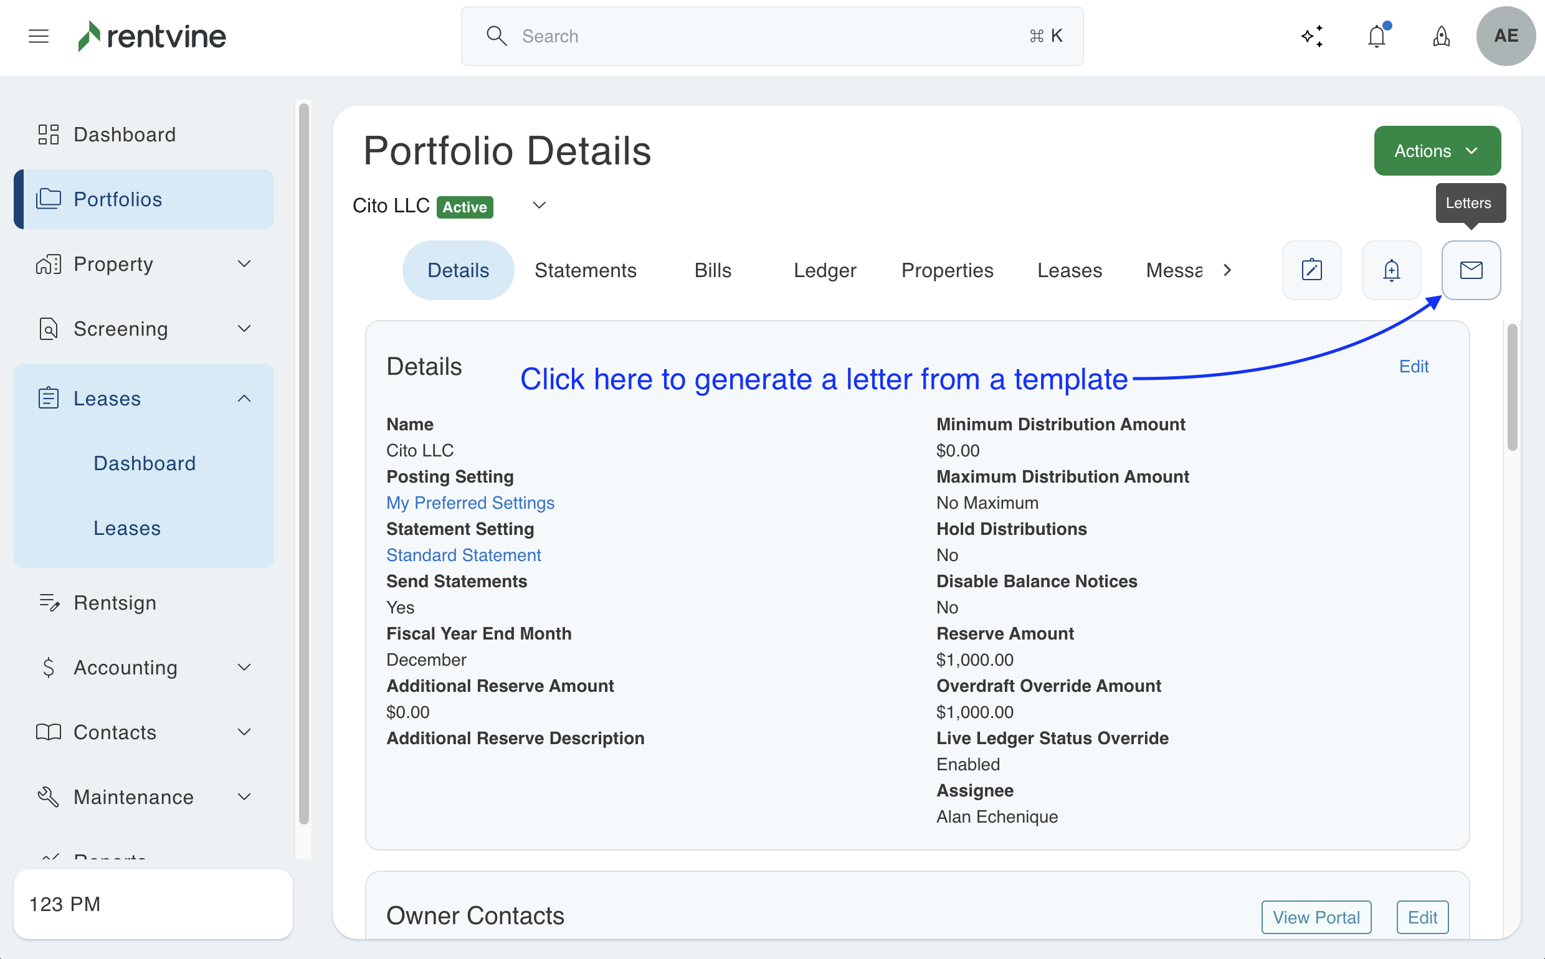Click the View Portal button
1545x959 pixels.
[1316, 917]
